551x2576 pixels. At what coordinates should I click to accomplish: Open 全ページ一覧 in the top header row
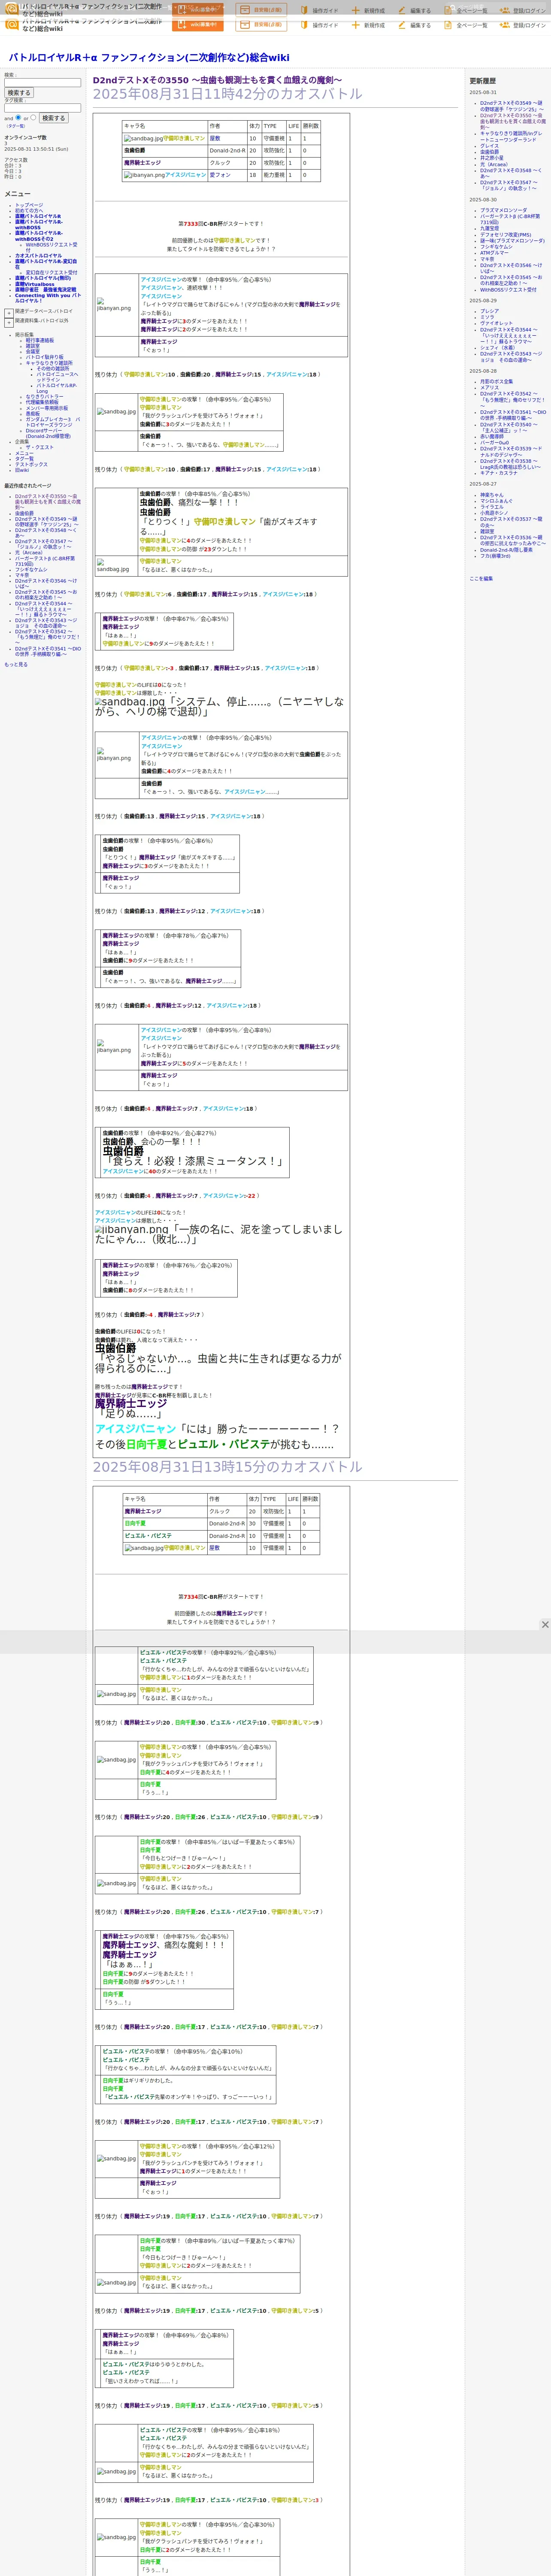466,11
